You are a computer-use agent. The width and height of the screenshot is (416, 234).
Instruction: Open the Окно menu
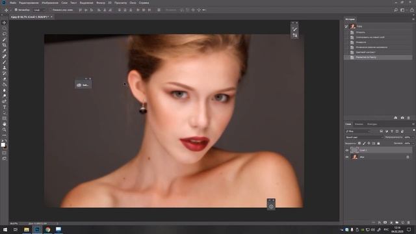[x=133, y=3]
